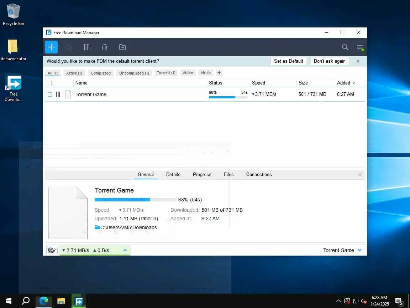Click the muted volume tray icon
This screenshot has height=308, width=410.
point(364,301)
